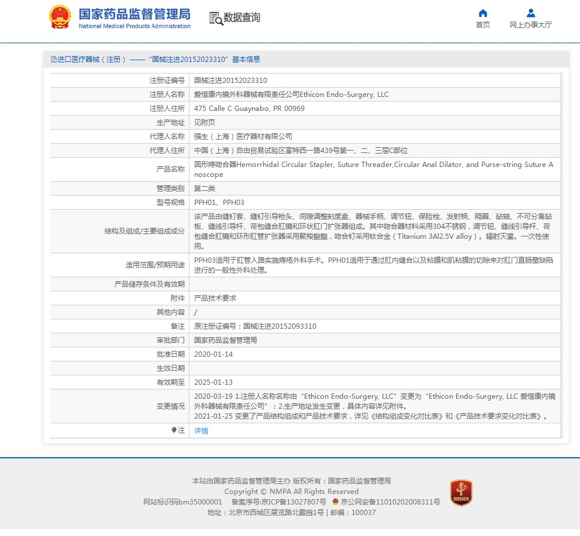The height and width of the screenshot is (536, 580).
Task: Open the 详情 link in the 注 row
Action: pyautogui.click(x=201, y=431)
